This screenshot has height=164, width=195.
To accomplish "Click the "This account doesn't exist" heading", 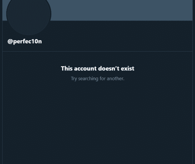I will [x=97, y=68].
